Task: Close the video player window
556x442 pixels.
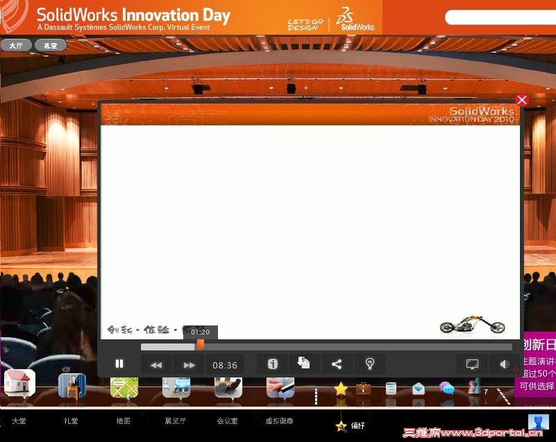Action: tap(521, 101)
